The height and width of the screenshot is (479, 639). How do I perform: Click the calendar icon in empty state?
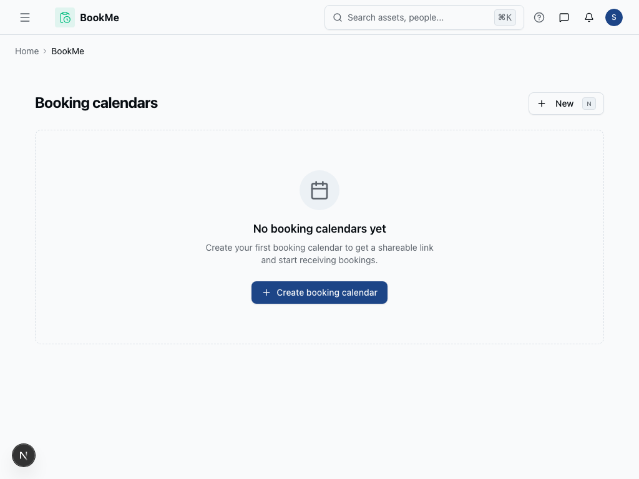pyautogui.click(x=319, y=190)
